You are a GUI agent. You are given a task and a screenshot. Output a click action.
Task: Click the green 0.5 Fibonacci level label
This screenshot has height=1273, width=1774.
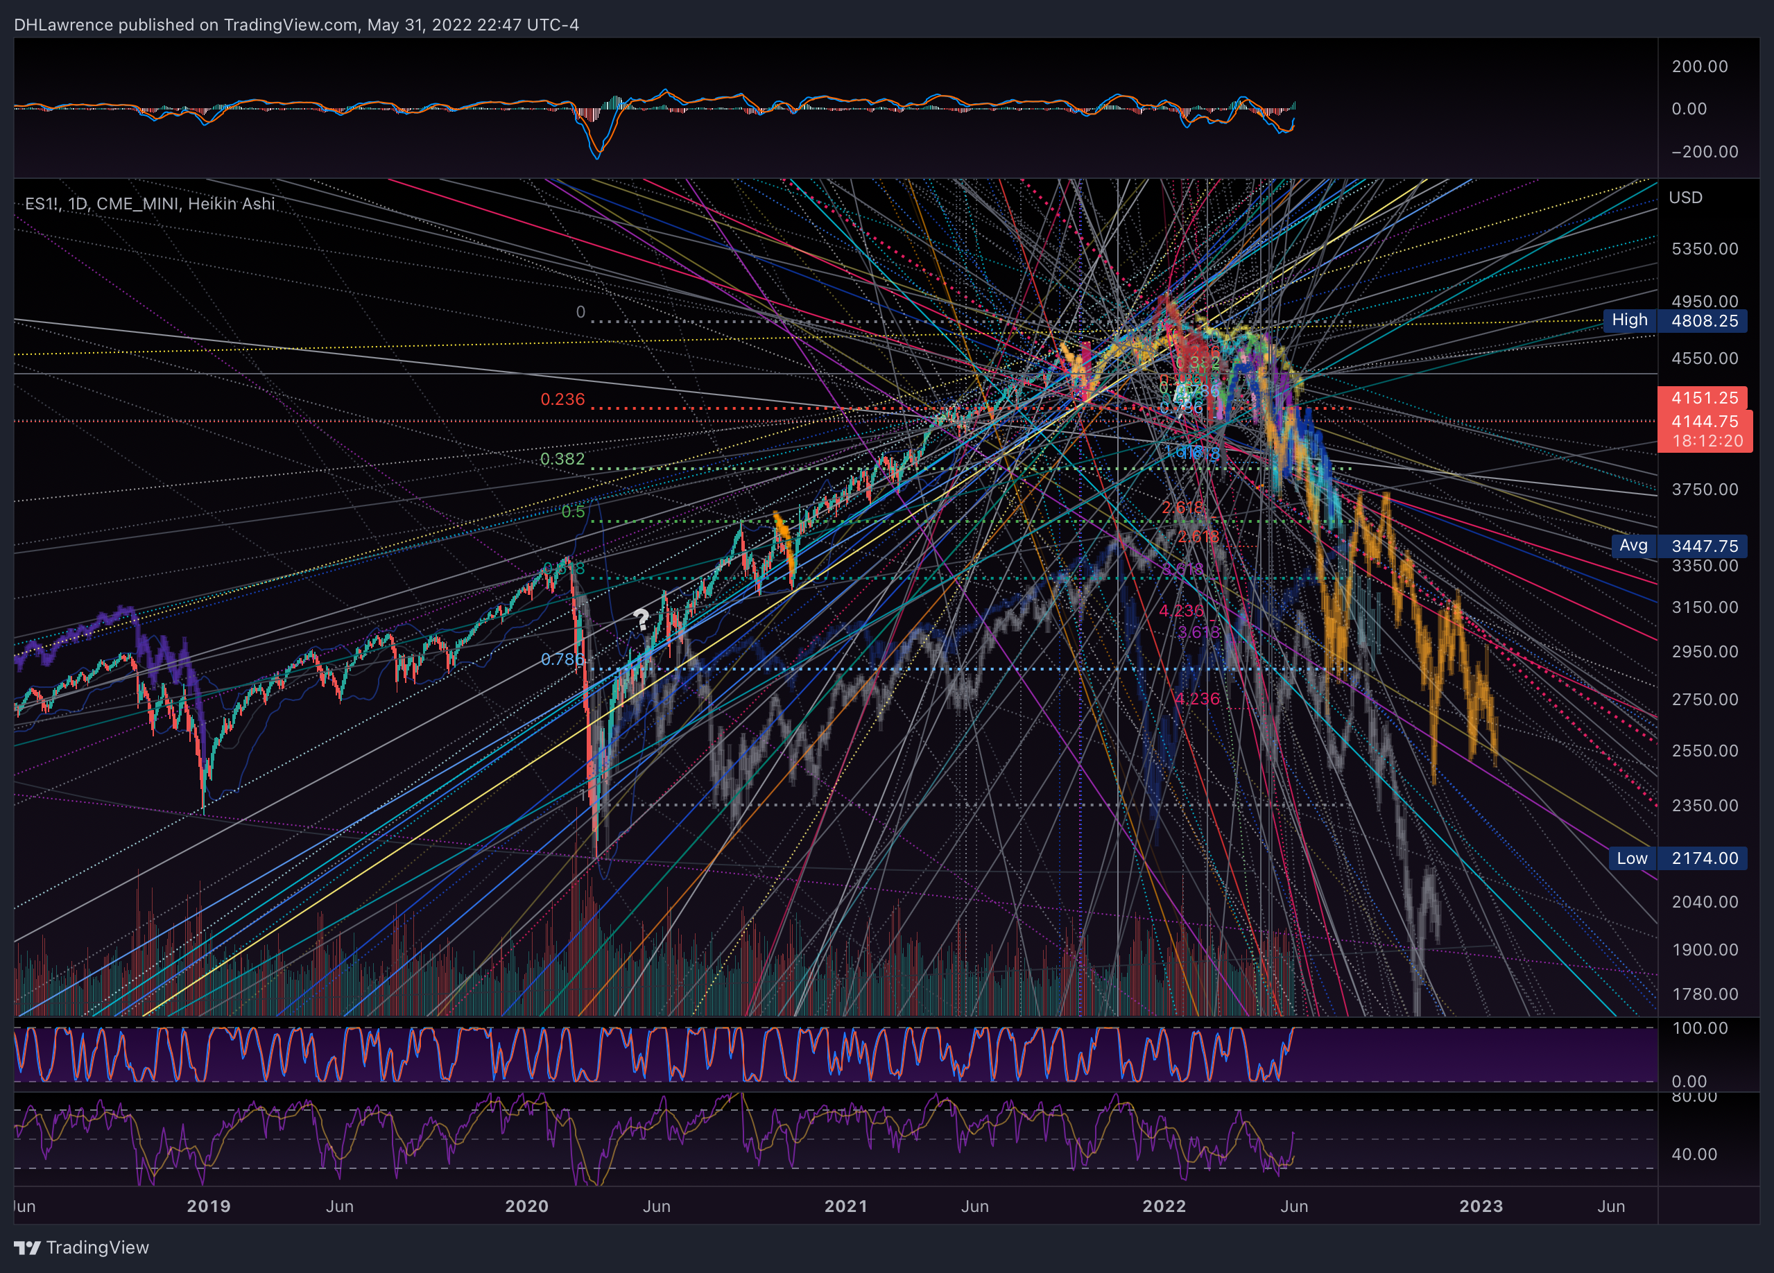click(x=573, y=512)
